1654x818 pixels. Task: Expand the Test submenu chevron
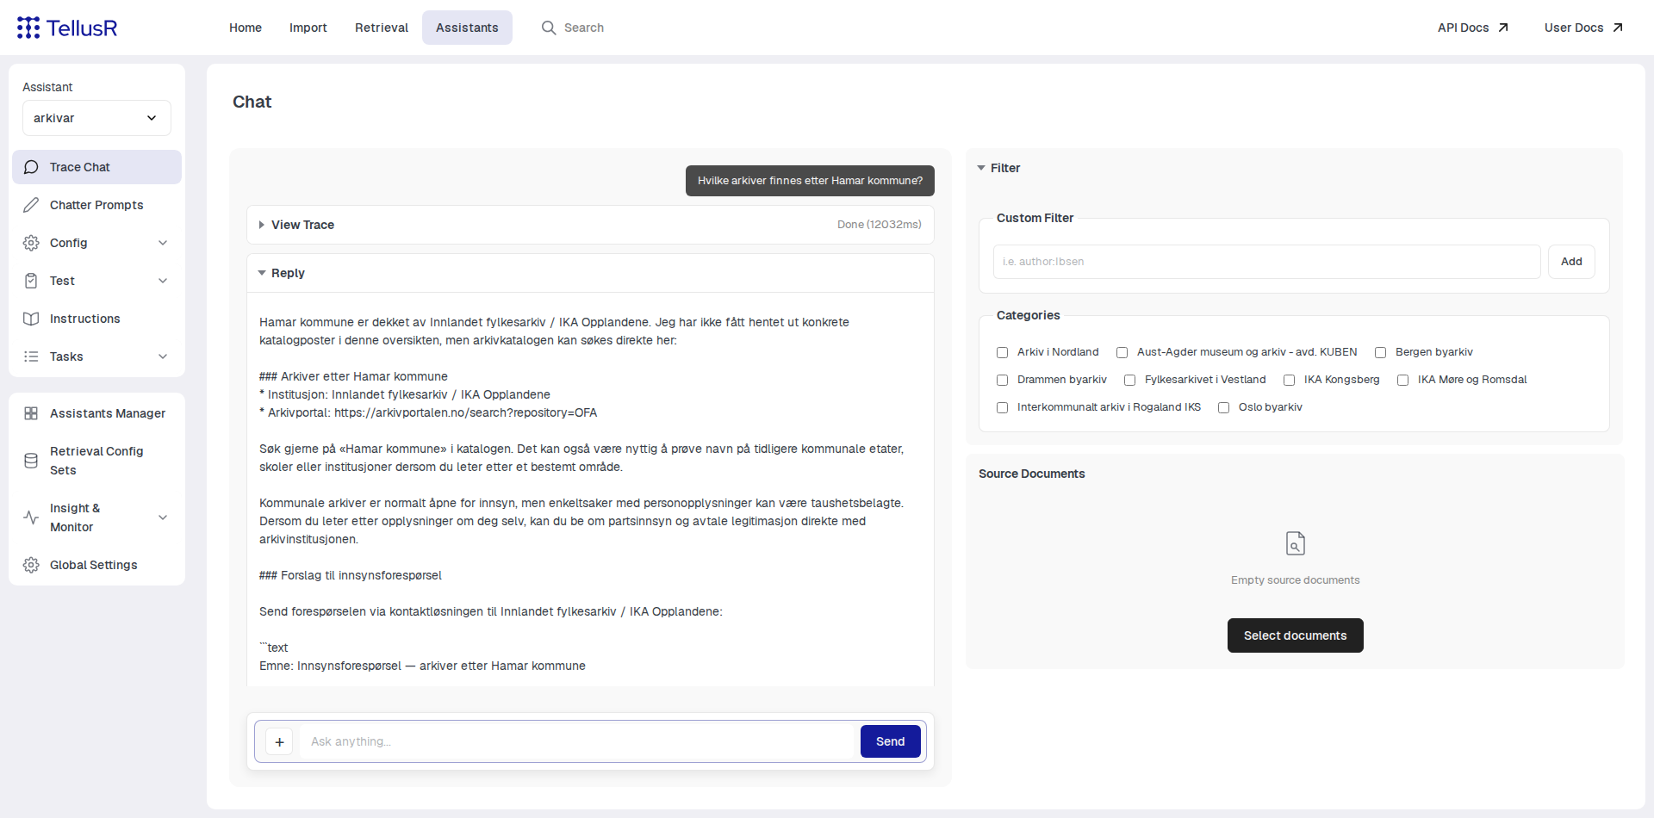pyautogui.click(x=163, y=281)
